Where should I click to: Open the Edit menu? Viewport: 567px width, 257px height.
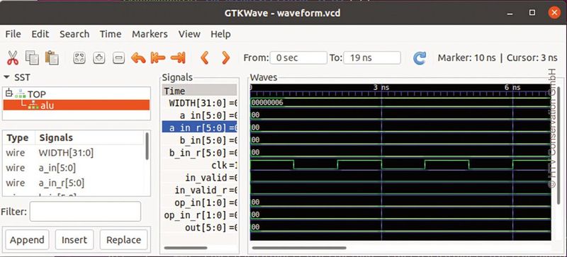pyautogui.click(x=40, y=35)
